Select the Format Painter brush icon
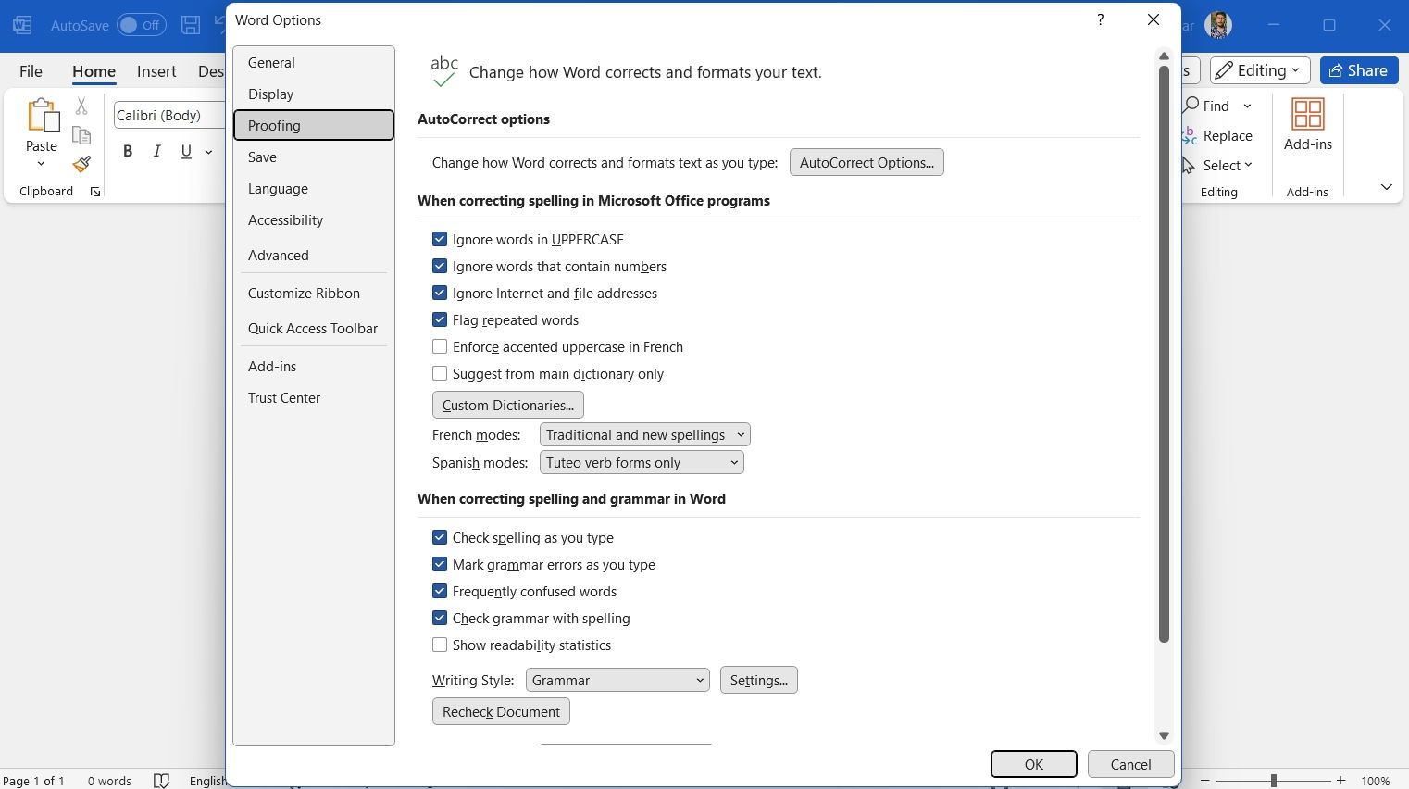This screenshot has width=1409, height=789. click(81, 165)
